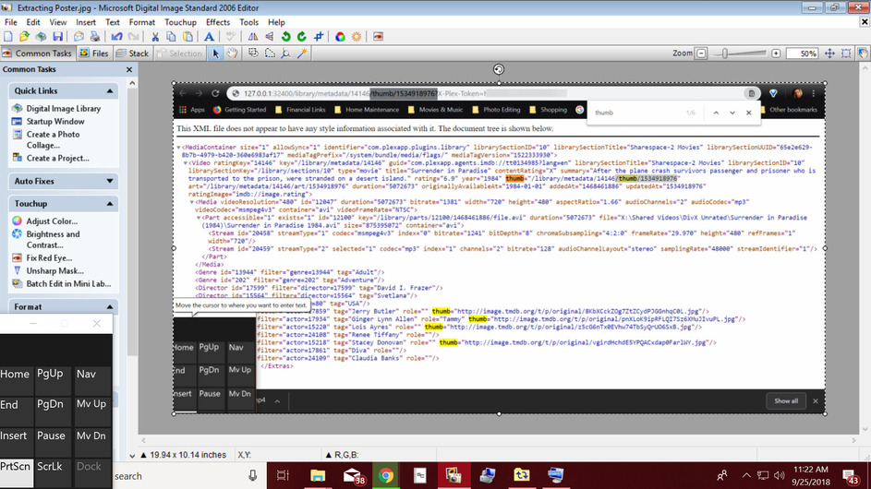Fit the picture to the window

click(x=845, y=54)
